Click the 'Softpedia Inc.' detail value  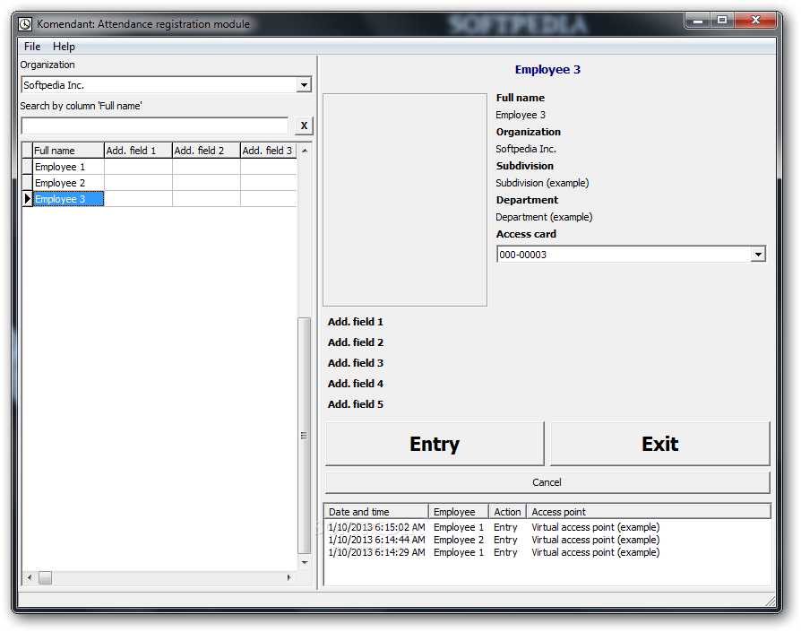526,149
